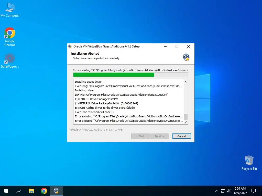Open File Explorer from the taskbar
This screenshot has width=262, height=196.
[31, 191]
